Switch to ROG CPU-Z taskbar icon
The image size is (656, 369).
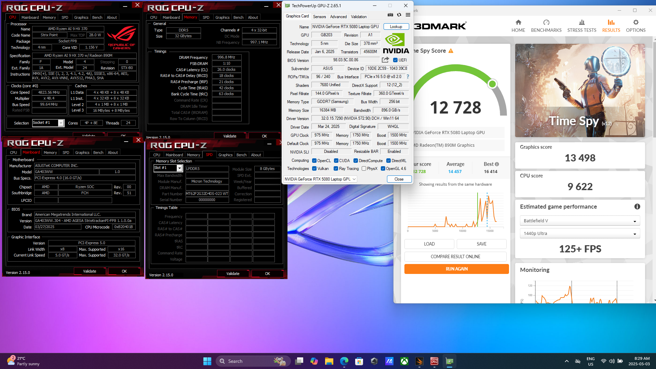pyautogui.click(x=434, y=361)
